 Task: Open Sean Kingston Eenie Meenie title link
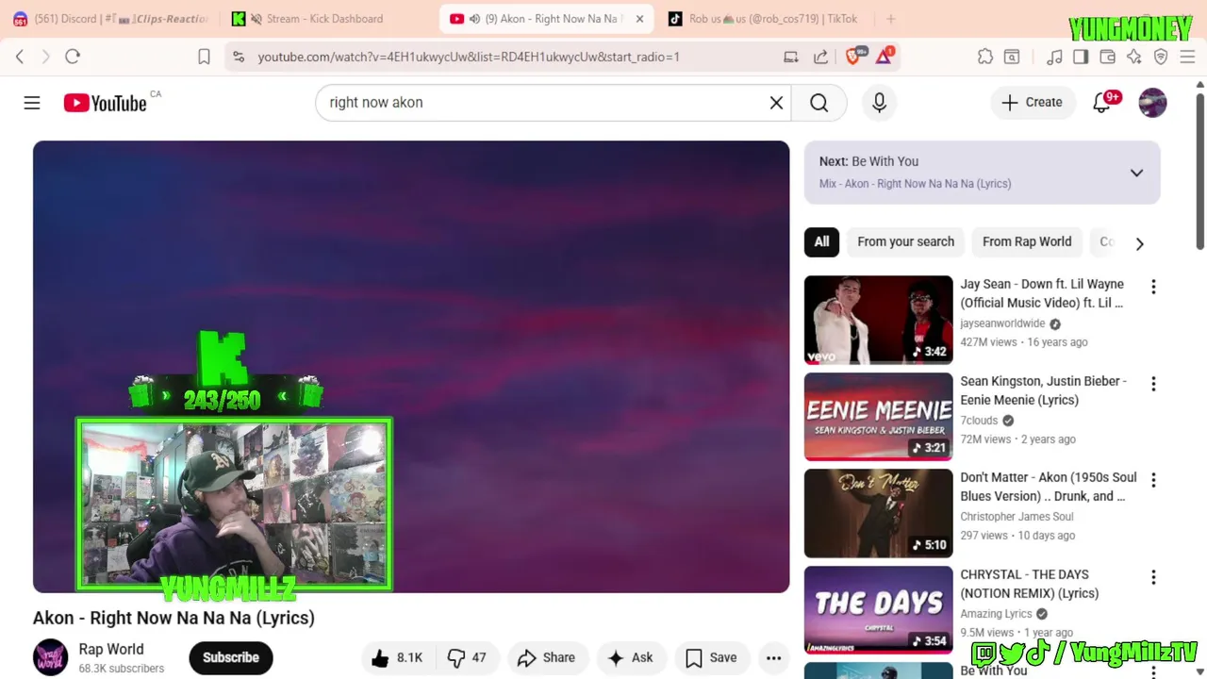click(x=1044, y=390)
